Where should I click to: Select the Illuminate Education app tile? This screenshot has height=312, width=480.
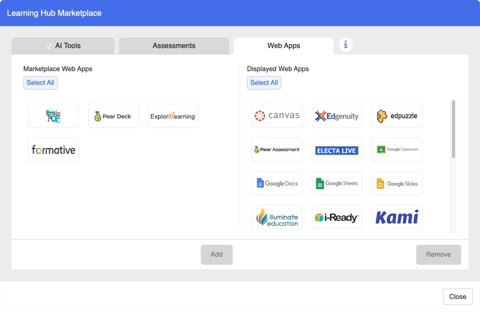pyautogui.click(x=277, y=217)
